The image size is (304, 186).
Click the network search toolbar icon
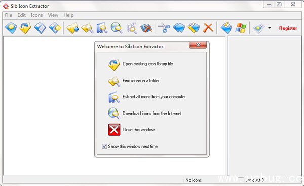[131, 28]
